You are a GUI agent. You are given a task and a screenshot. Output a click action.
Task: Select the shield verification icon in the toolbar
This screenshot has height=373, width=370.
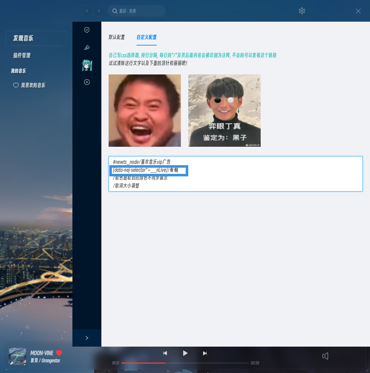(x=87, y=30)
